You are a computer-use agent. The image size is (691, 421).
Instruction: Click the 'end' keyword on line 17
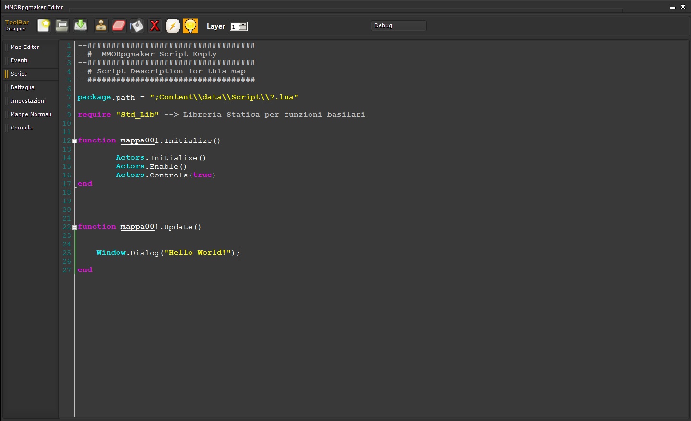tap(85, 184)
